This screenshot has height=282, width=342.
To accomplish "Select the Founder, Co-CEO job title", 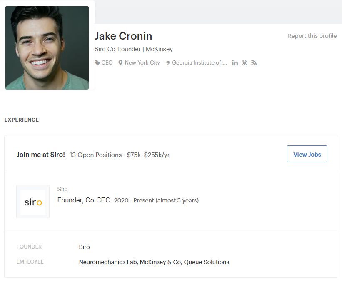I will pos(84,200).
